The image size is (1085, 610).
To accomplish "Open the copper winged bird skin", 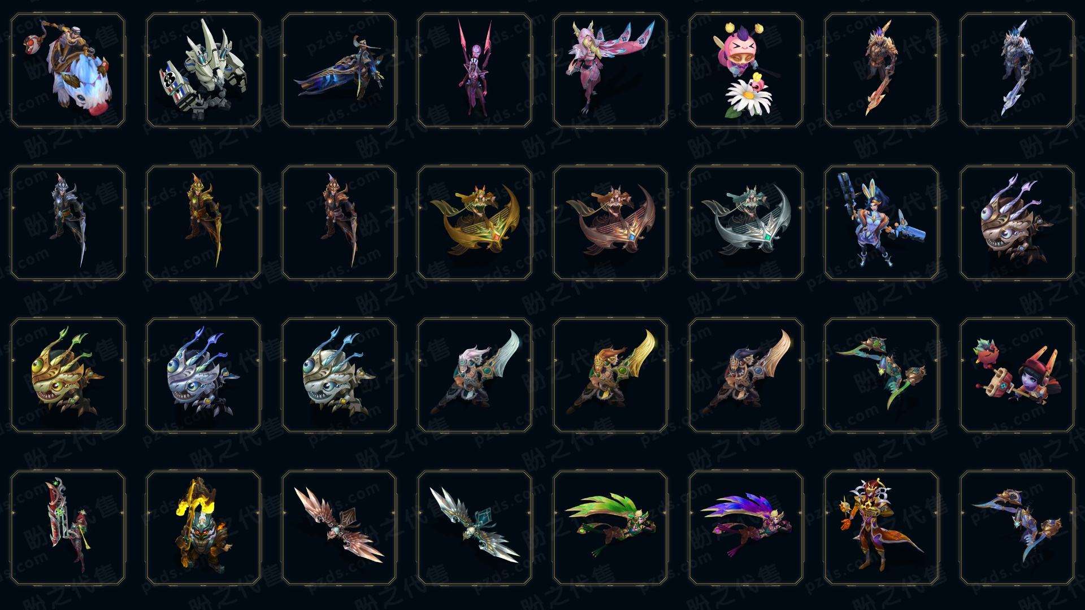I will [x=339, y=528].
